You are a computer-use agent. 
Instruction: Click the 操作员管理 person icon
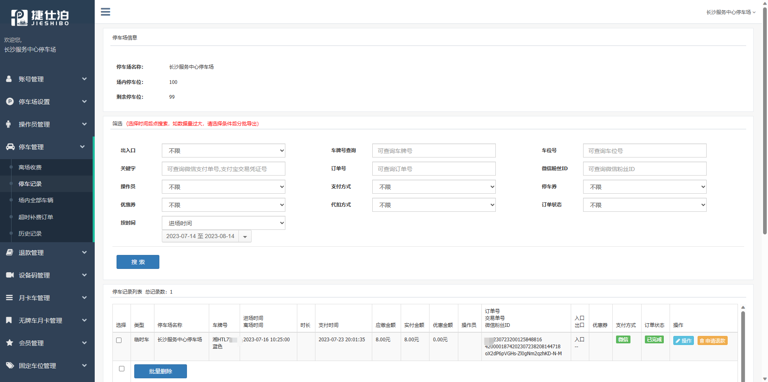tap(9, 124)
